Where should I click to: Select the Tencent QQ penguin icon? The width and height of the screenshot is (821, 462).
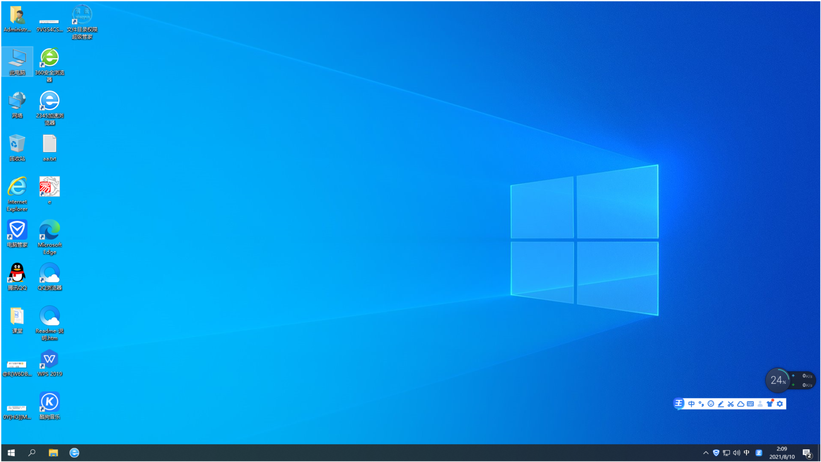coord(17,273)
